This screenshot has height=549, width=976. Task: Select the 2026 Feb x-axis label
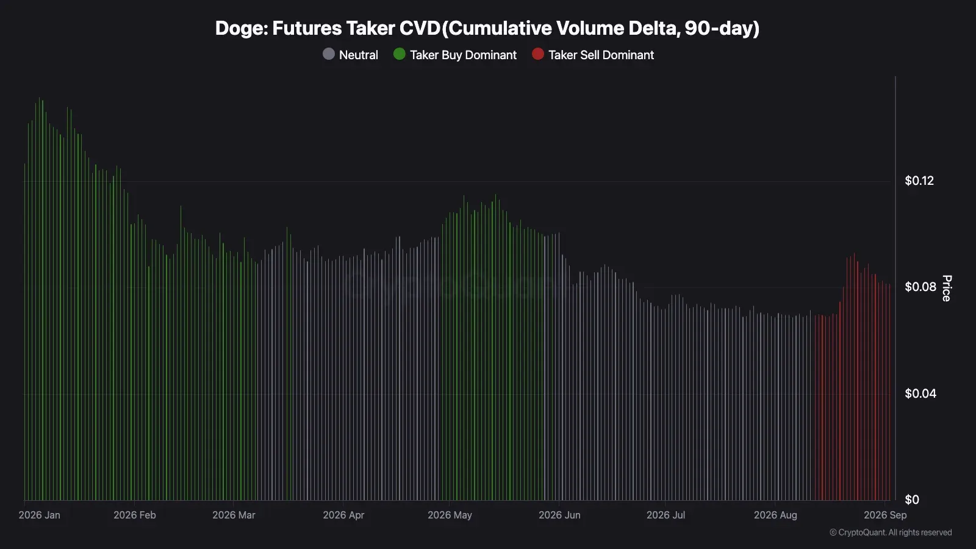click(x=135, y=515)
